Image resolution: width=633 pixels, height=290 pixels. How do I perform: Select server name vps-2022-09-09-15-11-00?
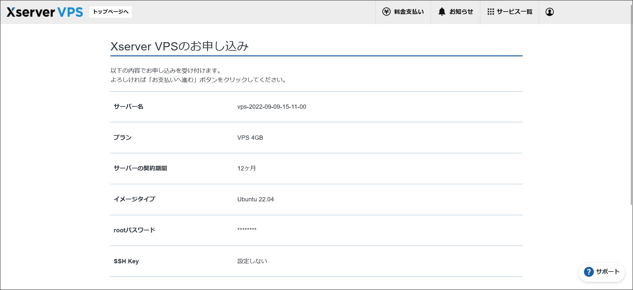click(272, 107)
